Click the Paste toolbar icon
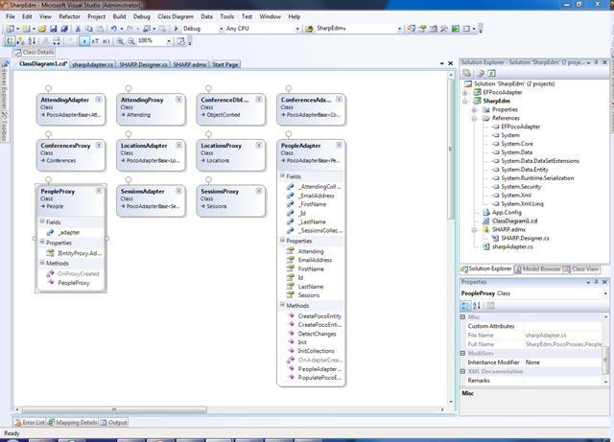This screenshot has width=614, height=442. pos(100,29)
